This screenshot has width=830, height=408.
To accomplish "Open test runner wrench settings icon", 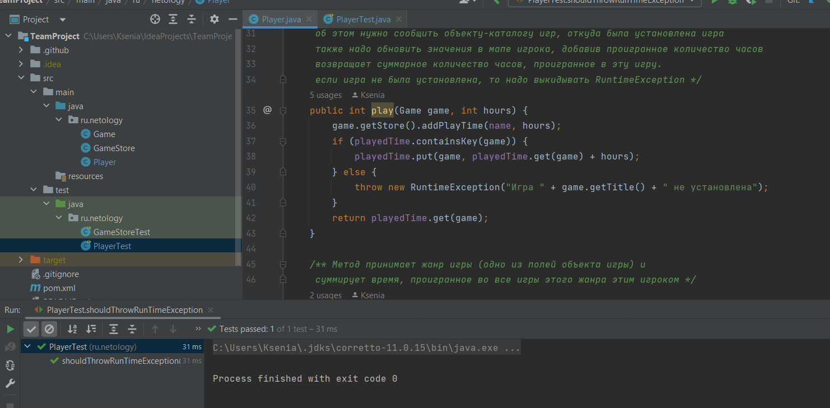I will click(10, 383).
